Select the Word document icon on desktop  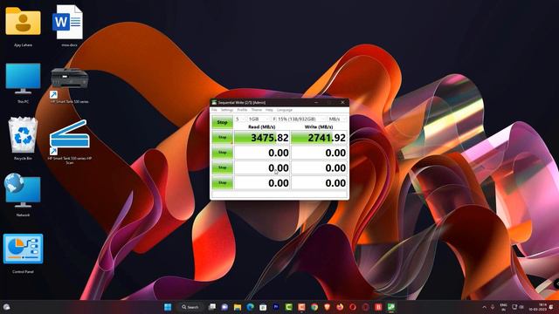68,25
